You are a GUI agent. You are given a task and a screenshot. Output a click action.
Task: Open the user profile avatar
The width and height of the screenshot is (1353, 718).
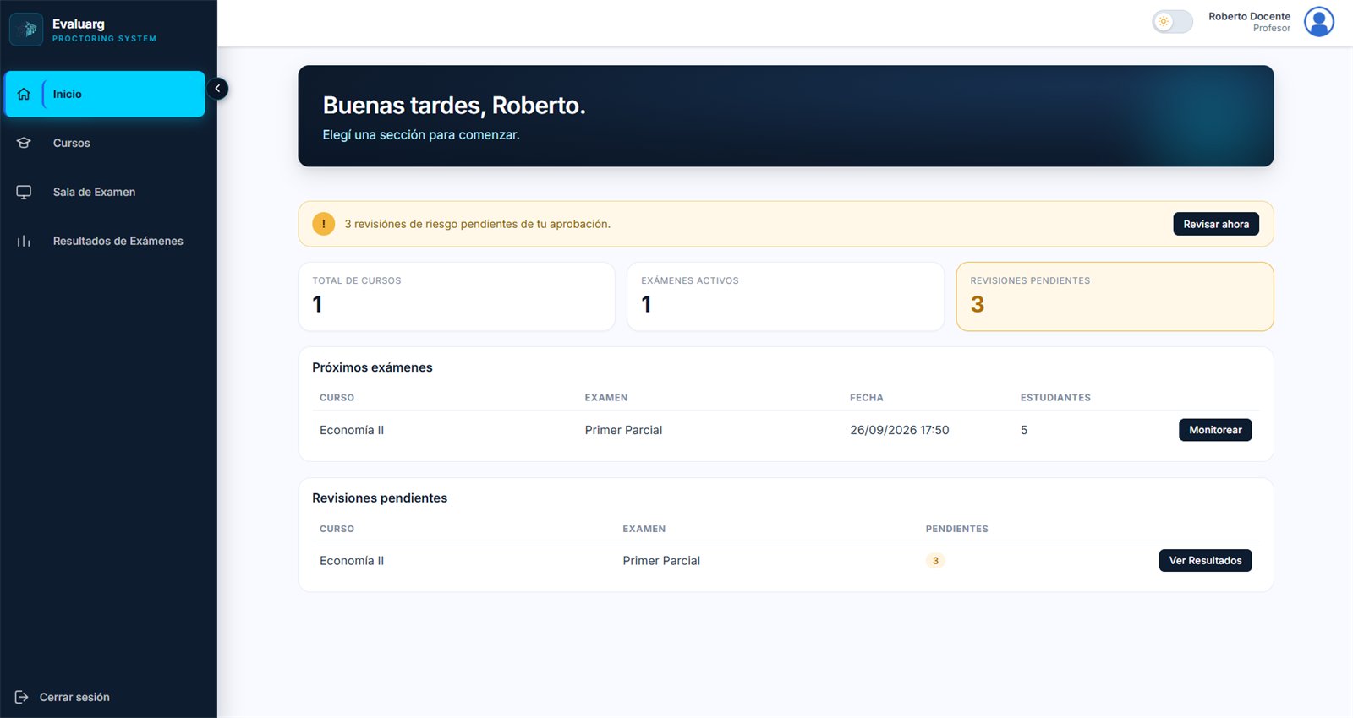tap(1319, 22)
